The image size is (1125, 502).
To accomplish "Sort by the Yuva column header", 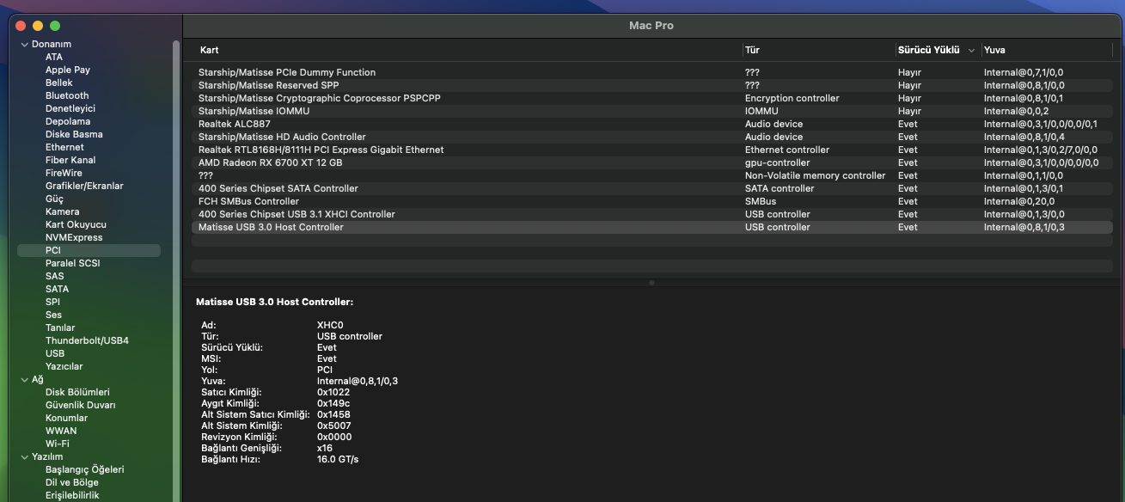I will point(994,50).
